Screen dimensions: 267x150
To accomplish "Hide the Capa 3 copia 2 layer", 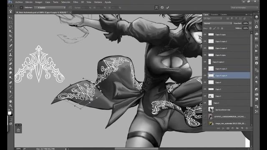I will tap(205, 41).
